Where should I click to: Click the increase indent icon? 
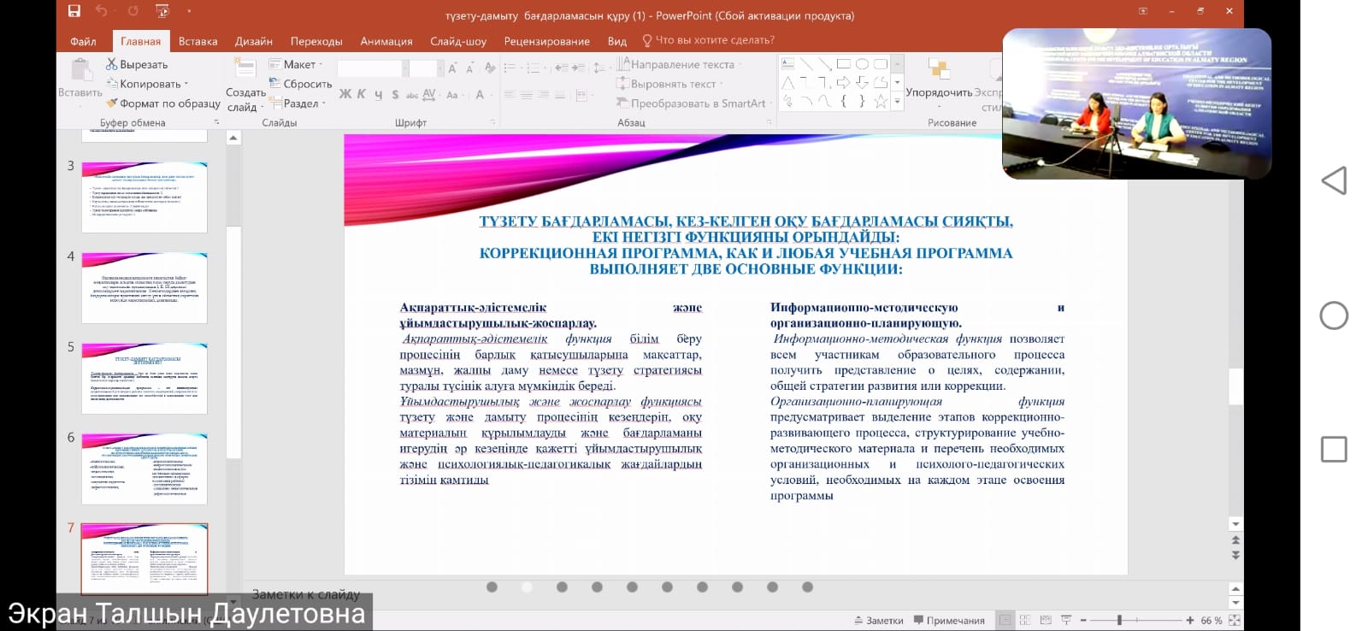pos(579,68)
